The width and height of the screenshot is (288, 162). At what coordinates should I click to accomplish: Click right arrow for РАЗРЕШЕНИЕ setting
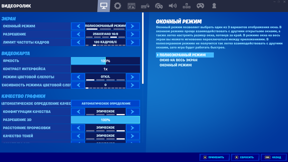coord(132,34)
